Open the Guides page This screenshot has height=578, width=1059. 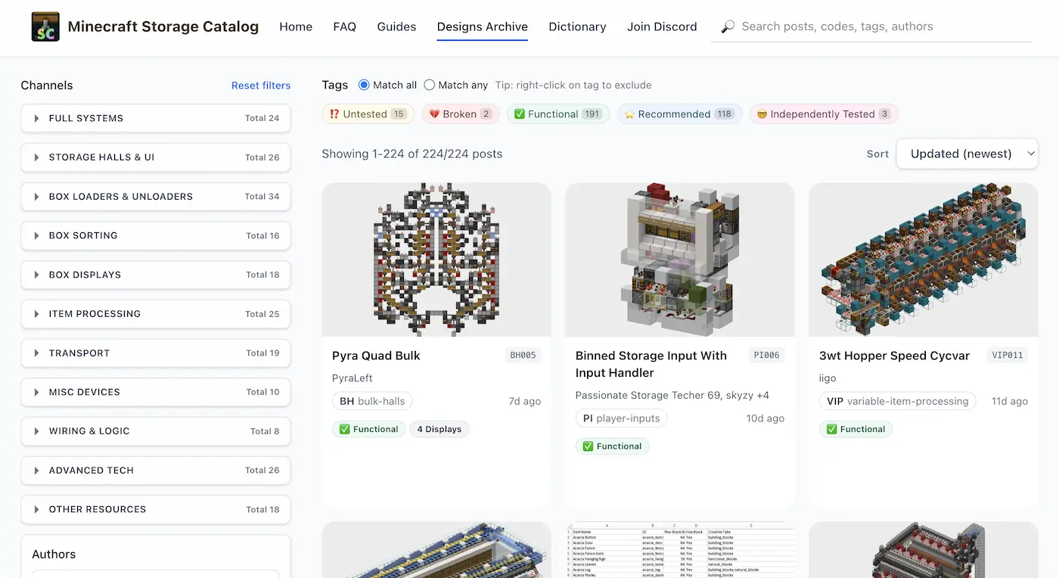396,26
